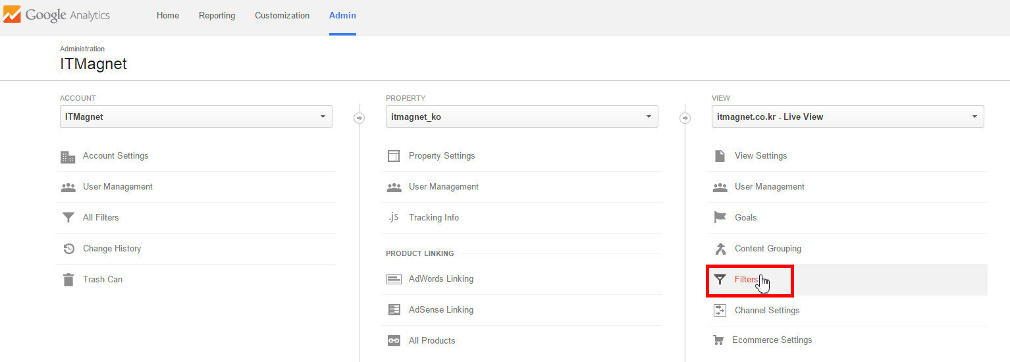1010x362 pixels.
Task: Open the itmagnet.co.kr Live View dropdown
Action: coord(847,117)
